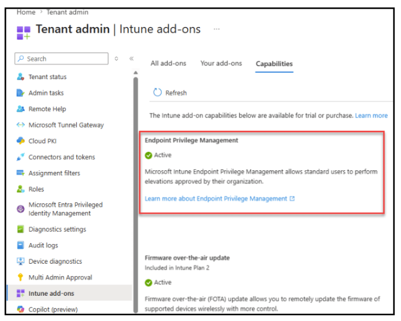Click the green Active checkmark under Endpoint Privilege Management
The height and width of the screenshot is (321, 401).
click(x=149, y=155)
